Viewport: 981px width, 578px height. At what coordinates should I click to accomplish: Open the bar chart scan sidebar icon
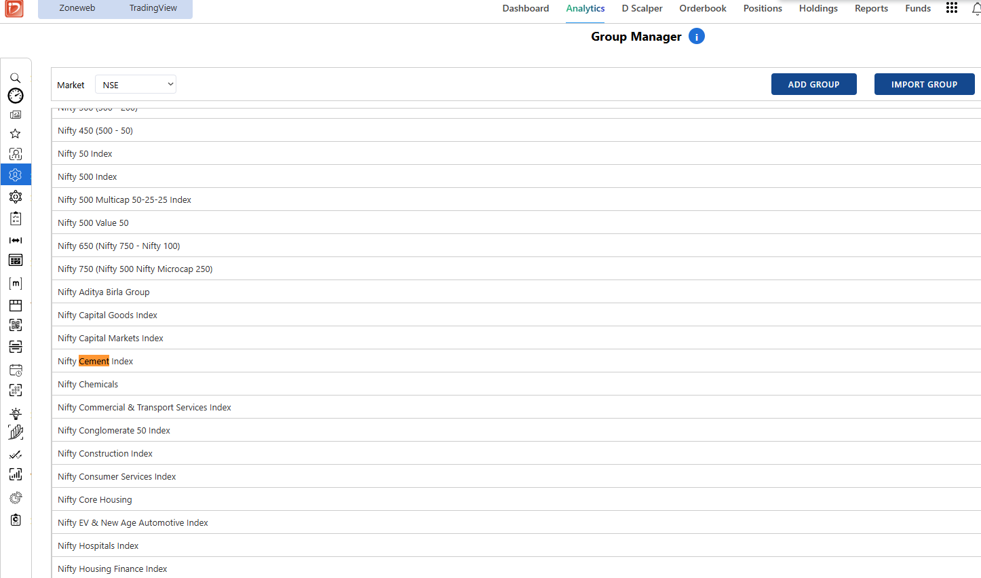click(16, 474)
